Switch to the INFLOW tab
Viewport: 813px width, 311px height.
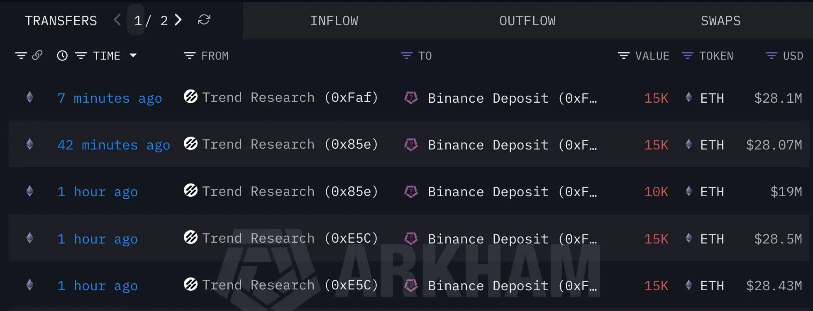[x=334, y=21]
